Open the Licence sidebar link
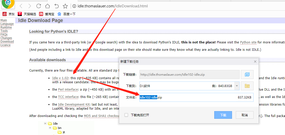The width and height of the screenshot is (285, 135). pyautogui.click(x=6, y=45)
